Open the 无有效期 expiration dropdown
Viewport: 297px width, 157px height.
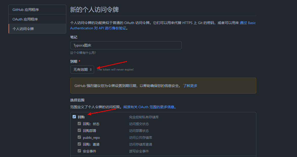[x=82, y=69]
